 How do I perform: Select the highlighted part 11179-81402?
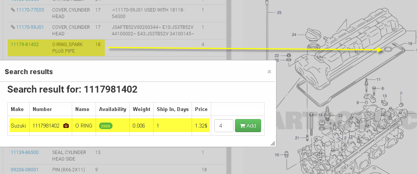point(25,45)
